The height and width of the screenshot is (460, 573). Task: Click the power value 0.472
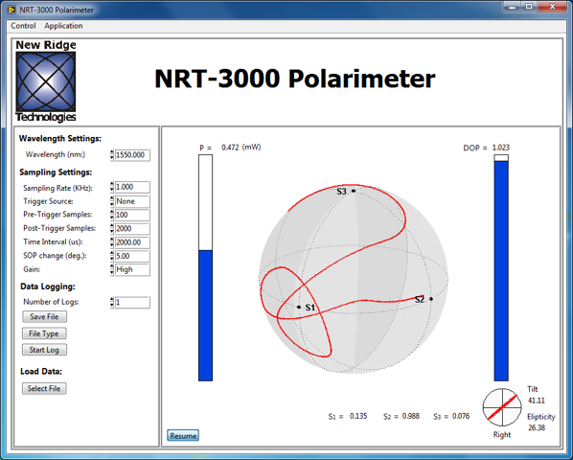[230, 148]
